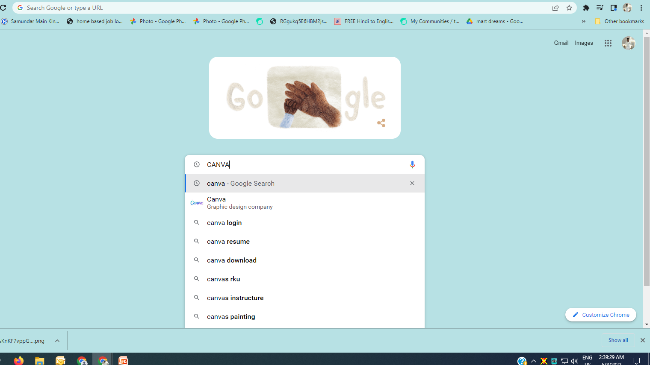
Task: Select the canva - Google Search suggestion
Action: [x=304, y=183]
